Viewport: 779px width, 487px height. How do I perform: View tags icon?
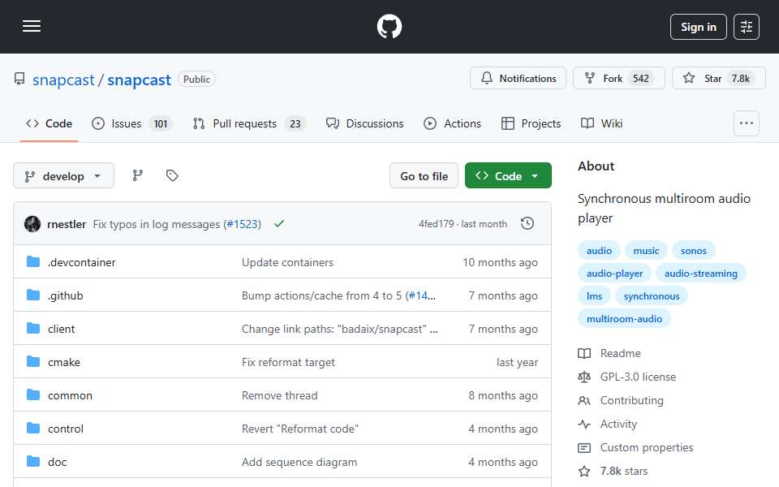pyautogui.click(x=172, y=175)
